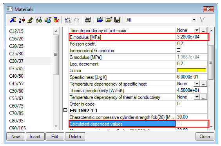Click the Edit button at bottom
Viewport: 221px width, 146px height.
tap(55, 137)
